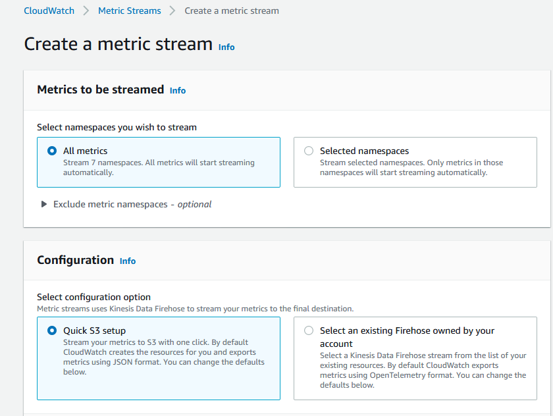This screenshot has height=416, width=553.
Task: Select the All metrics radio button
Action: click(x=52, y=151)
